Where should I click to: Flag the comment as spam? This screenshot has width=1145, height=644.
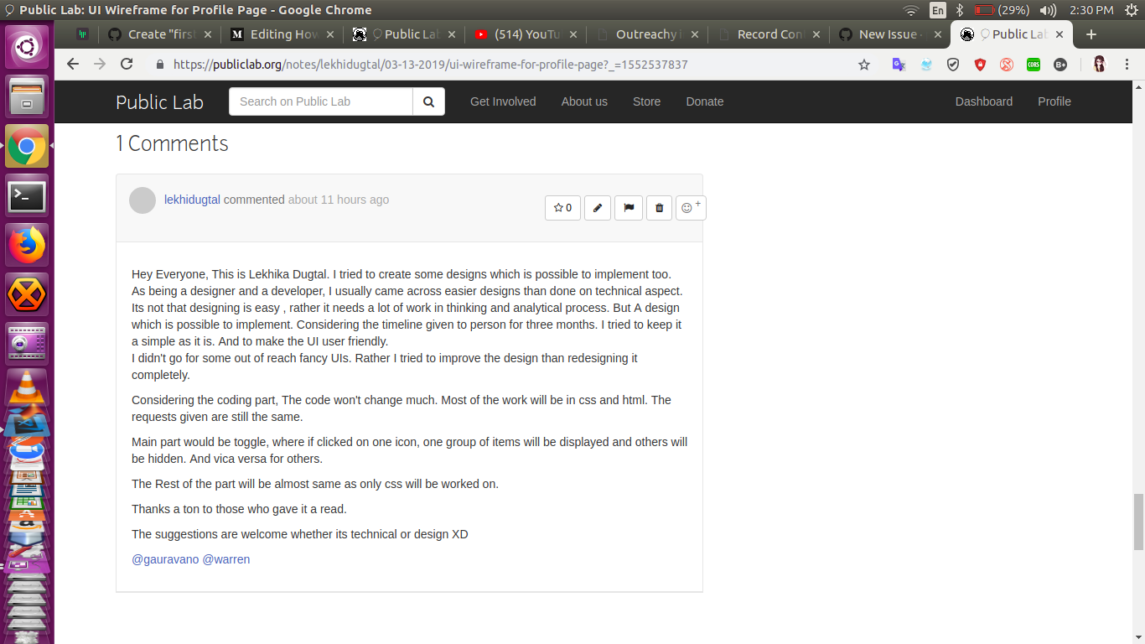click(629, 208)
